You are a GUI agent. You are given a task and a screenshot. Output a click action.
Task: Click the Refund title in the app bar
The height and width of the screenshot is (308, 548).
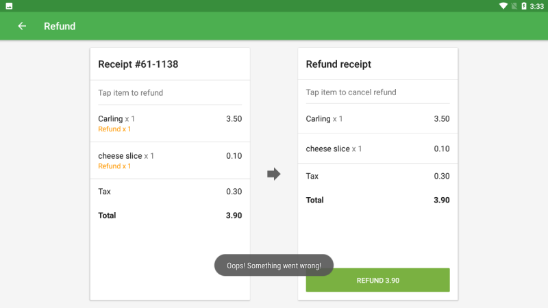60,26
